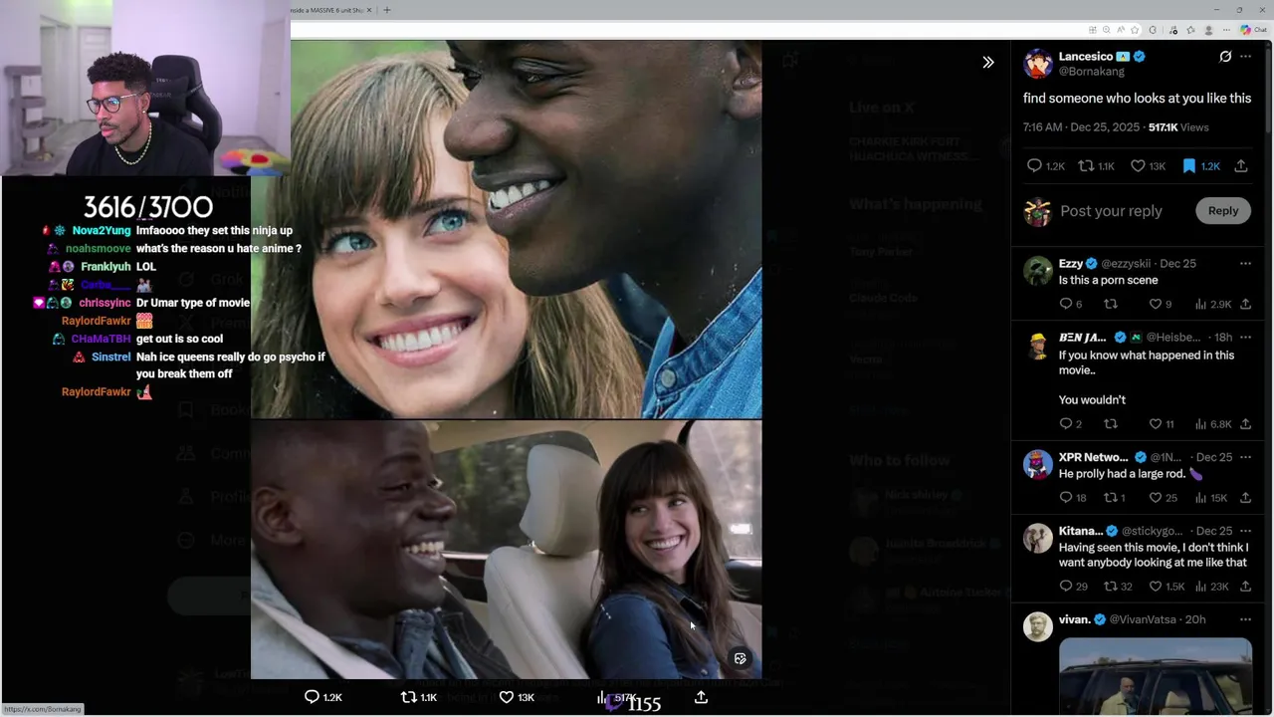Share from the bar below the photo
This screenshot has width=1274, height=717.
coord(701,697)
